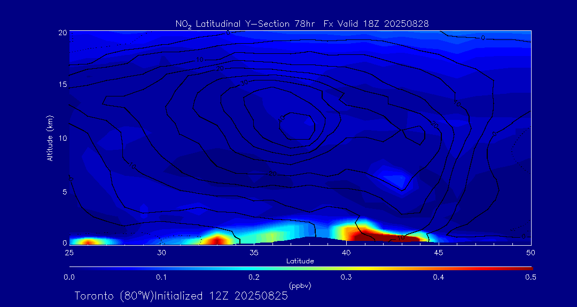577x307 pixels.
Task: Click the 0.3 colorbar value label
Action: 346,277
